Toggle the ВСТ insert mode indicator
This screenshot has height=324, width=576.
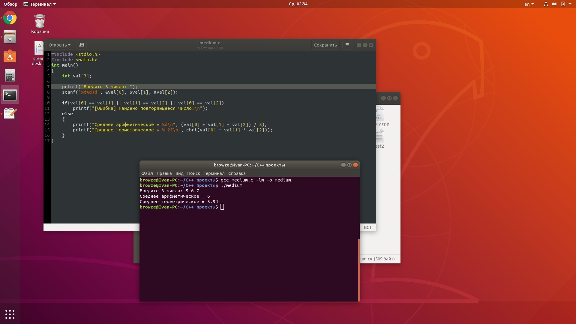pyautogui.click(x=367, y=227)
